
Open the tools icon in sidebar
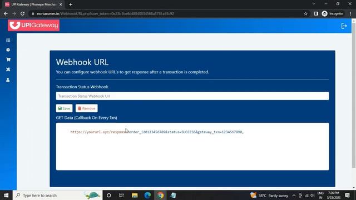click(x=8, y=69)
